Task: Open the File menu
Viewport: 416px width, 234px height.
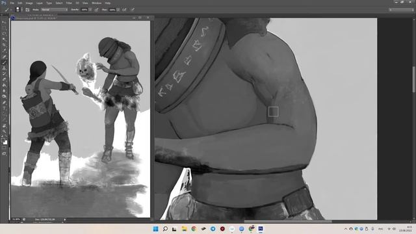Action: coord(12,3)
